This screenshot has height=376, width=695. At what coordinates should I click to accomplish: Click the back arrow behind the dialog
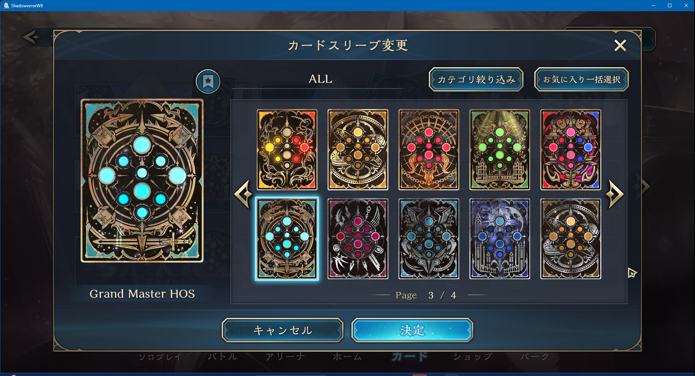pos(32,37)
